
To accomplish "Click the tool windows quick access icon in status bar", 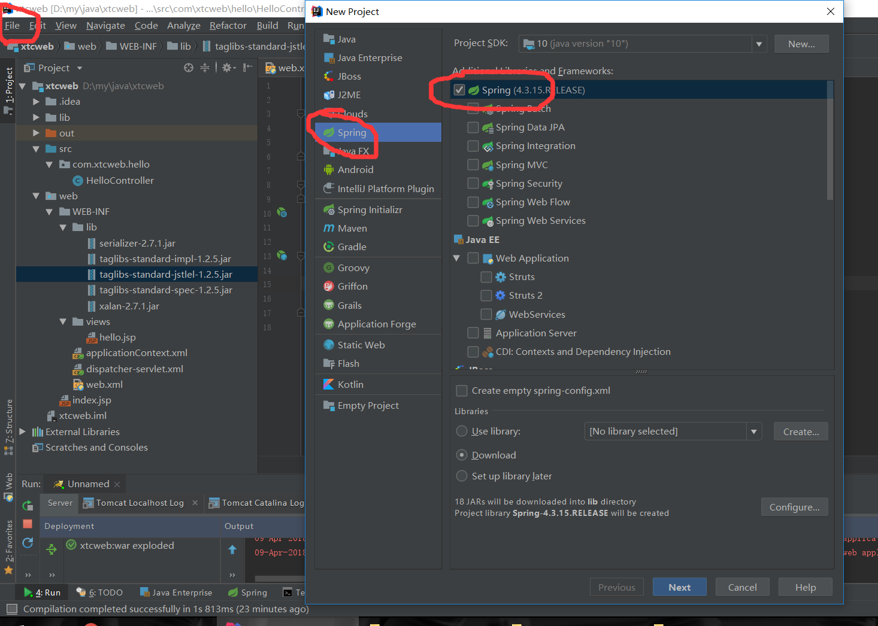I will [x=11, y=609].
